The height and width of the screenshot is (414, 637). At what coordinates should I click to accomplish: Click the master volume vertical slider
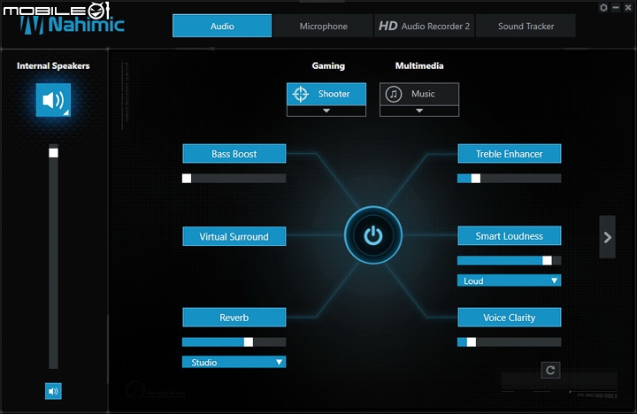[x=53, y=257]
